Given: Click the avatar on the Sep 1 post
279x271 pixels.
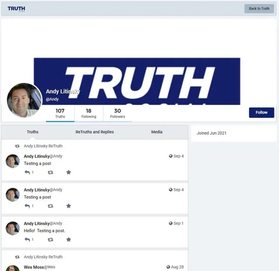Looking at the screenshot, I should click(x=13, y=229).
